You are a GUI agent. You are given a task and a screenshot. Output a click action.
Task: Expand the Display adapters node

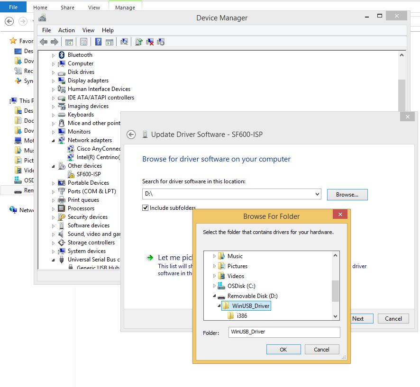click(x=54, y=81)
